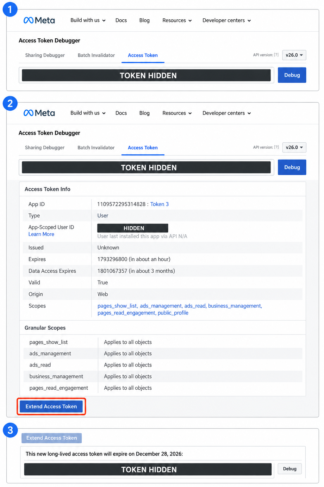The width and height of the screenshot is (324, 487).
Task: Select the Access Token tab in panel 2
Action: 143,147
